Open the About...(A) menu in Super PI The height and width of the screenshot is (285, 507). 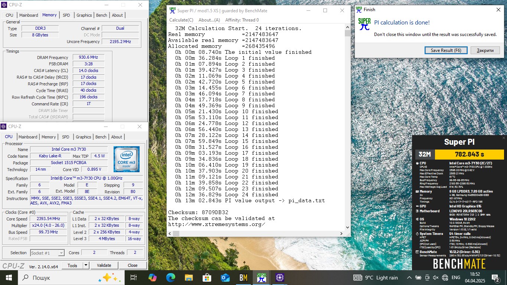point(209,20)
